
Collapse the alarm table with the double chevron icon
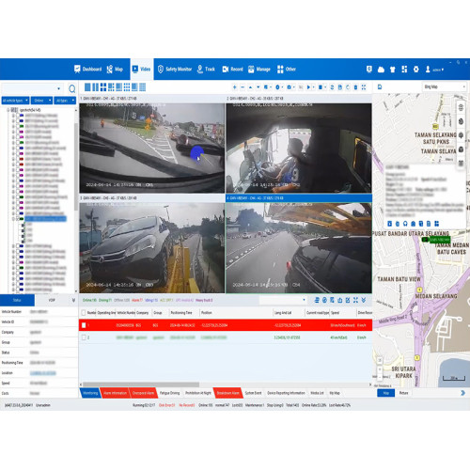364,300
